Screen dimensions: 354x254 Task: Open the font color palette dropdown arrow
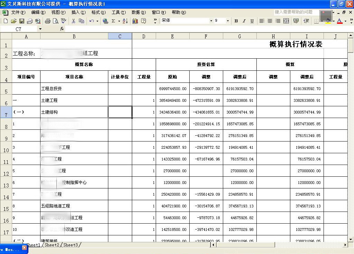(x=345, y=21)
